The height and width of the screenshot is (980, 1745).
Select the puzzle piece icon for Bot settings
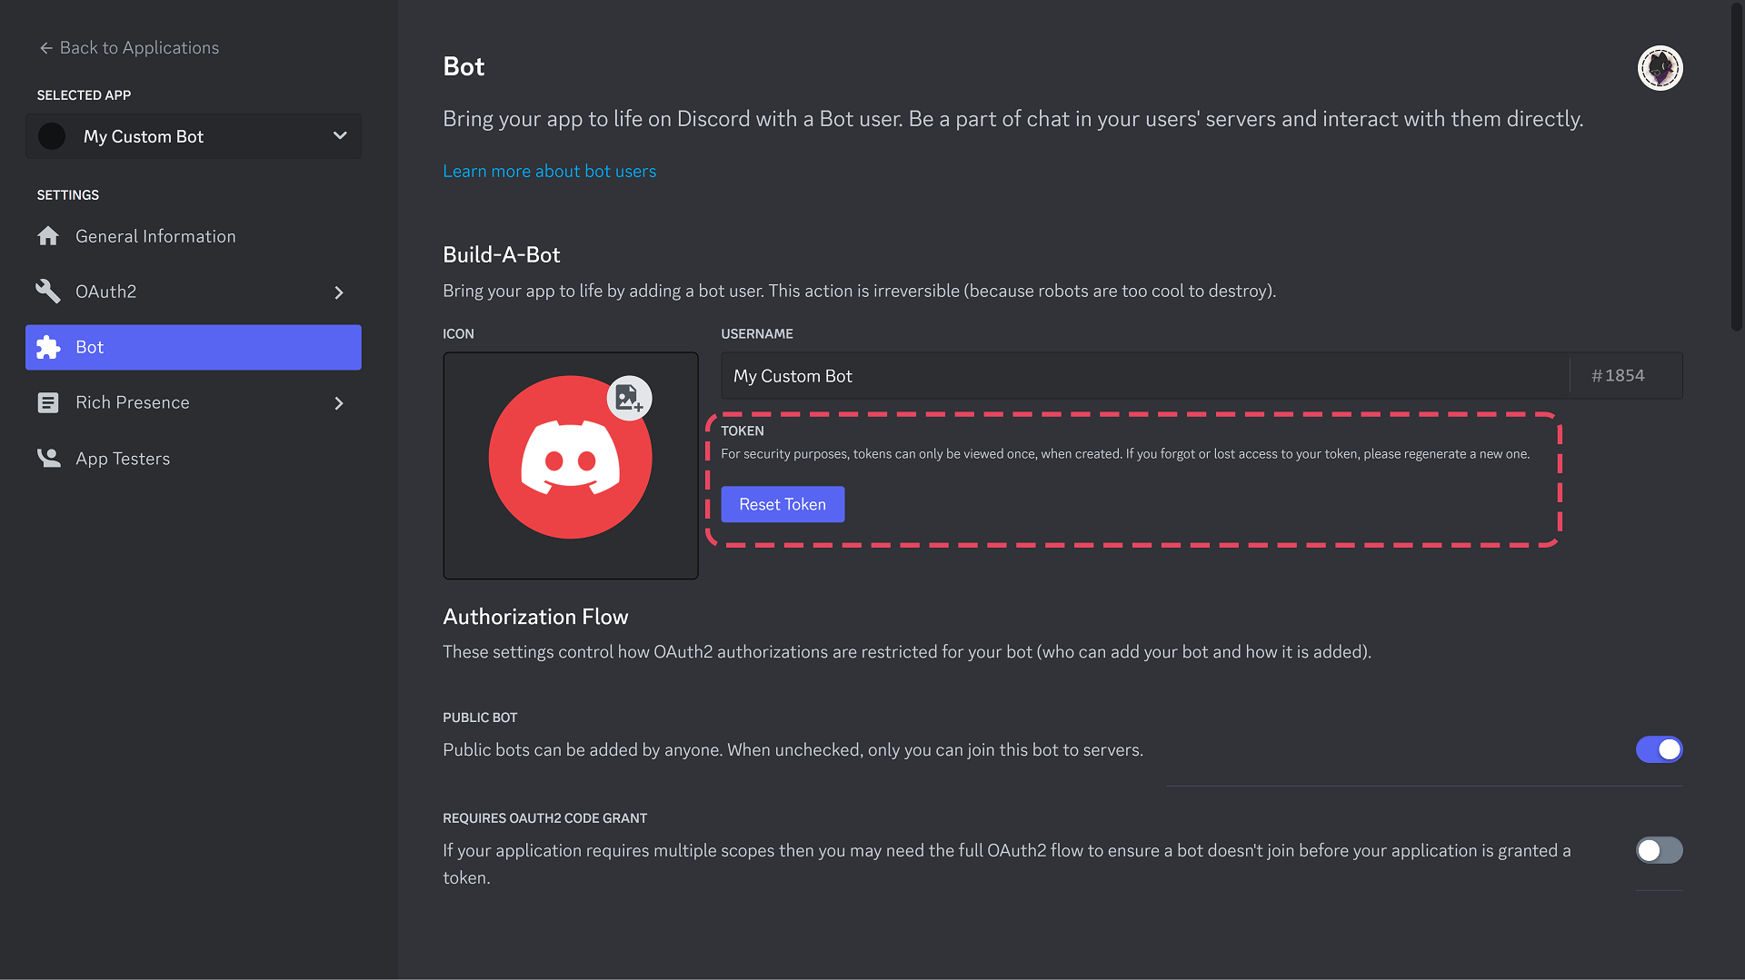pos(48,347)
